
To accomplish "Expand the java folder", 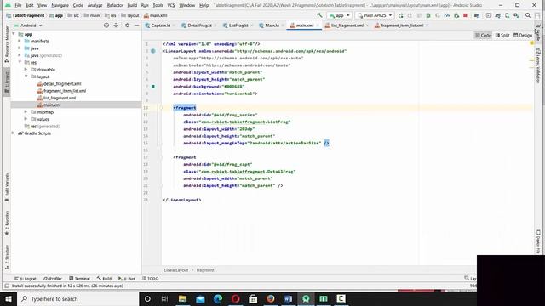I will [20, 48].
